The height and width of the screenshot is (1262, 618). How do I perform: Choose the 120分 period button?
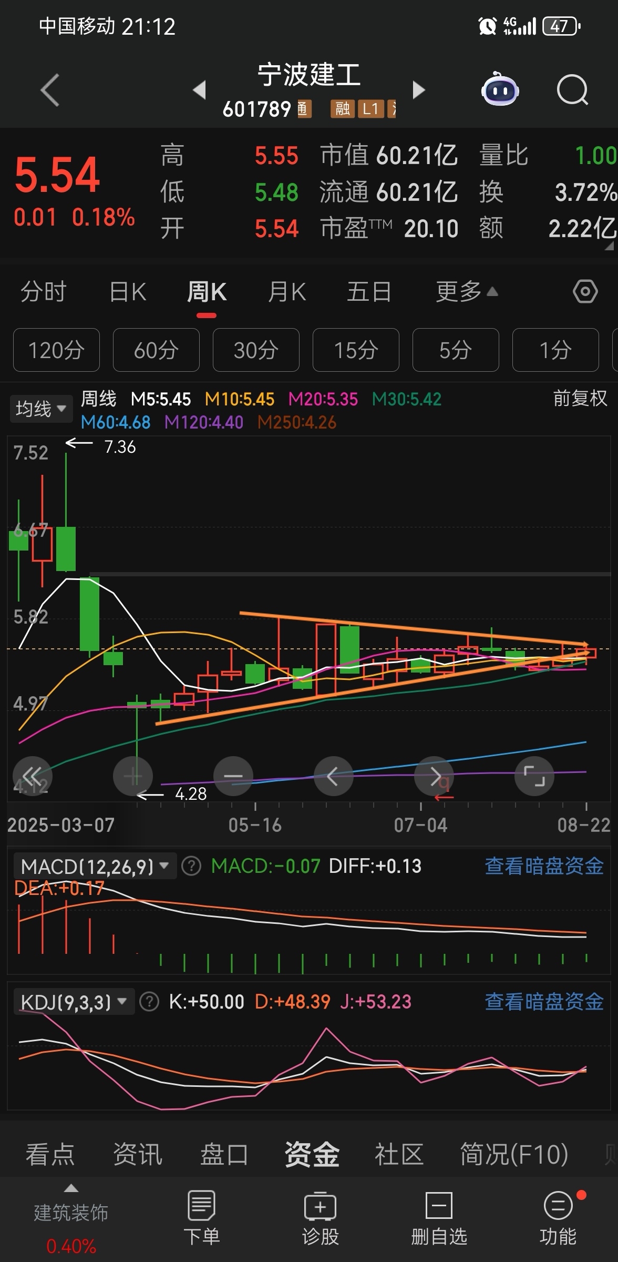(56, 350)
